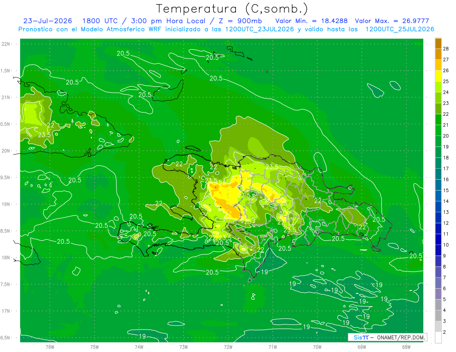Viewport: 456px width, 352px height.
Task: Click the "ONAMET/REP.DOM." credit label
Action: [401, 337]
